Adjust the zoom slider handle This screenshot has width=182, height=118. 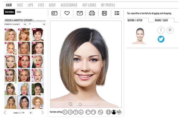tap(80, 104)
